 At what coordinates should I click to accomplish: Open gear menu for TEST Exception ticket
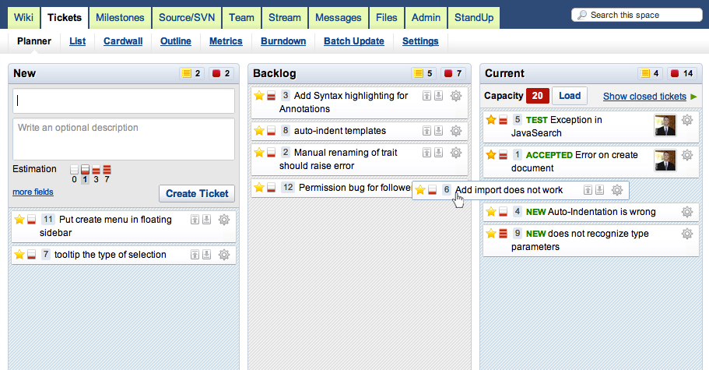[x=687, y=120]
